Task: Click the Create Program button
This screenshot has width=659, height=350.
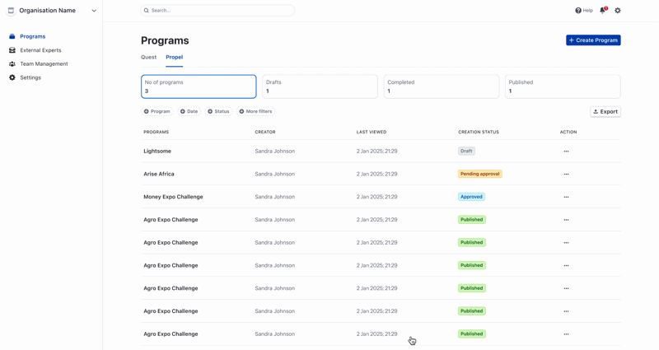Action: pyautogui.click(x=593, y=40)
